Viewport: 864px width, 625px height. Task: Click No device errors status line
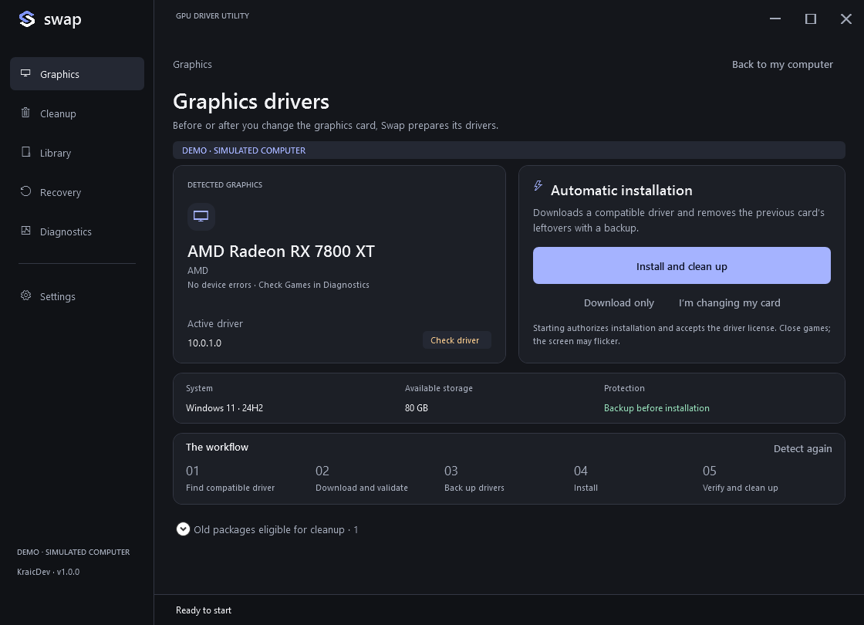[278, 285]
